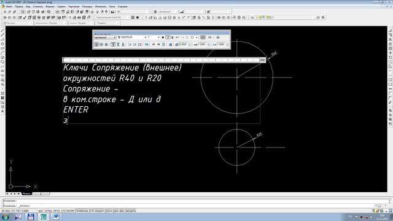Convert text to uppercase
This screenshot has width=393, height=221.
(x=154, y=44)
